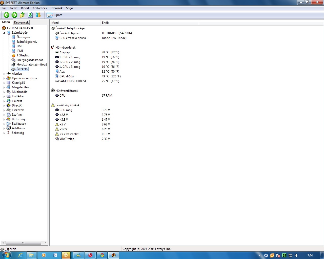Click the Action Center flag tray icon
The height and width of the screenshot is (259, 324).
(x=278, y=255)
